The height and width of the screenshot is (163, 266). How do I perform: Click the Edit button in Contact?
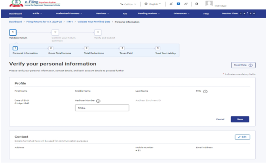coord(242,137)
